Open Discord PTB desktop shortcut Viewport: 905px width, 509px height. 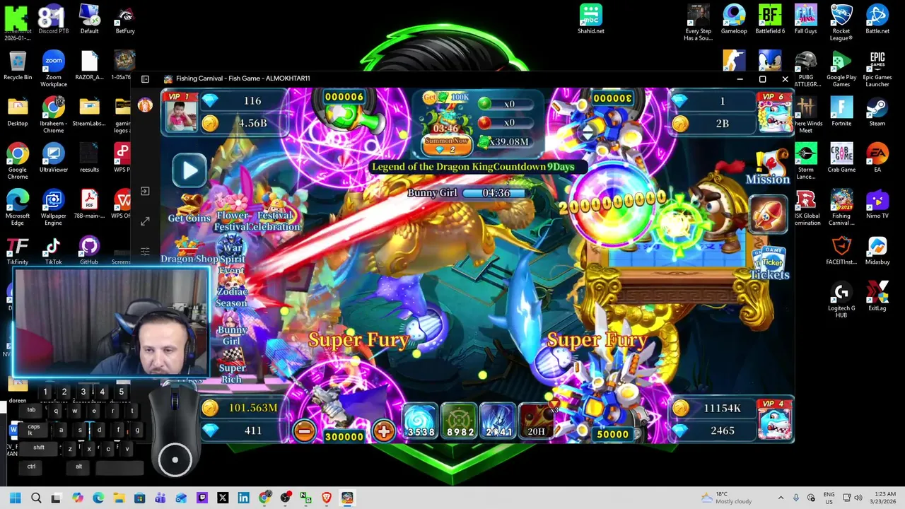[x=53, y=19]
